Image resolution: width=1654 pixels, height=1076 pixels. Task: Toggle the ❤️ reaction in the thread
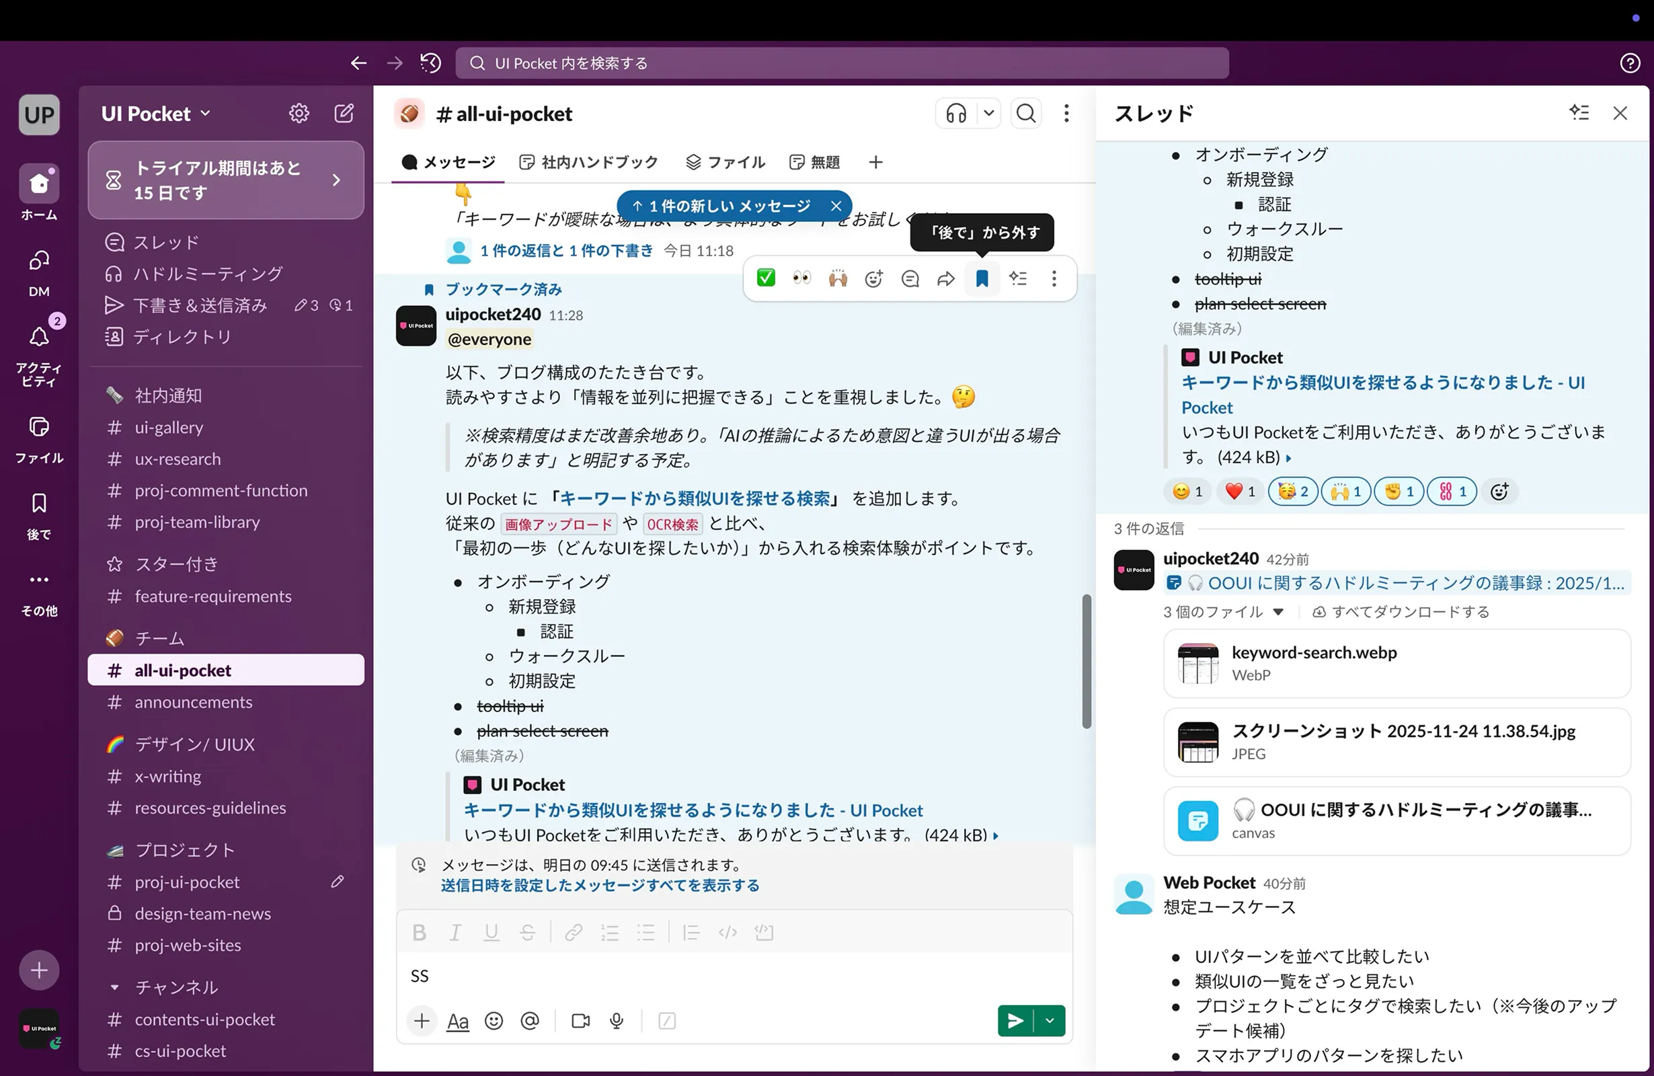click(x=1240, y=492)
